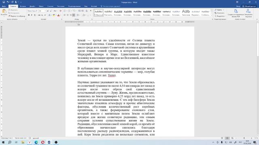
Task: Sort the selected text
Action: coord(87,11)
